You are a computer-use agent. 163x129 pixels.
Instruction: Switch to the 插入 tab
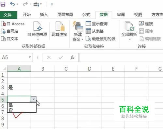(44, 15)
